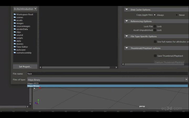The width and height of the screenshot is (189, 118).
Task: Choose Maya ASCII from file type list
Action: click(x=33, y=83)
